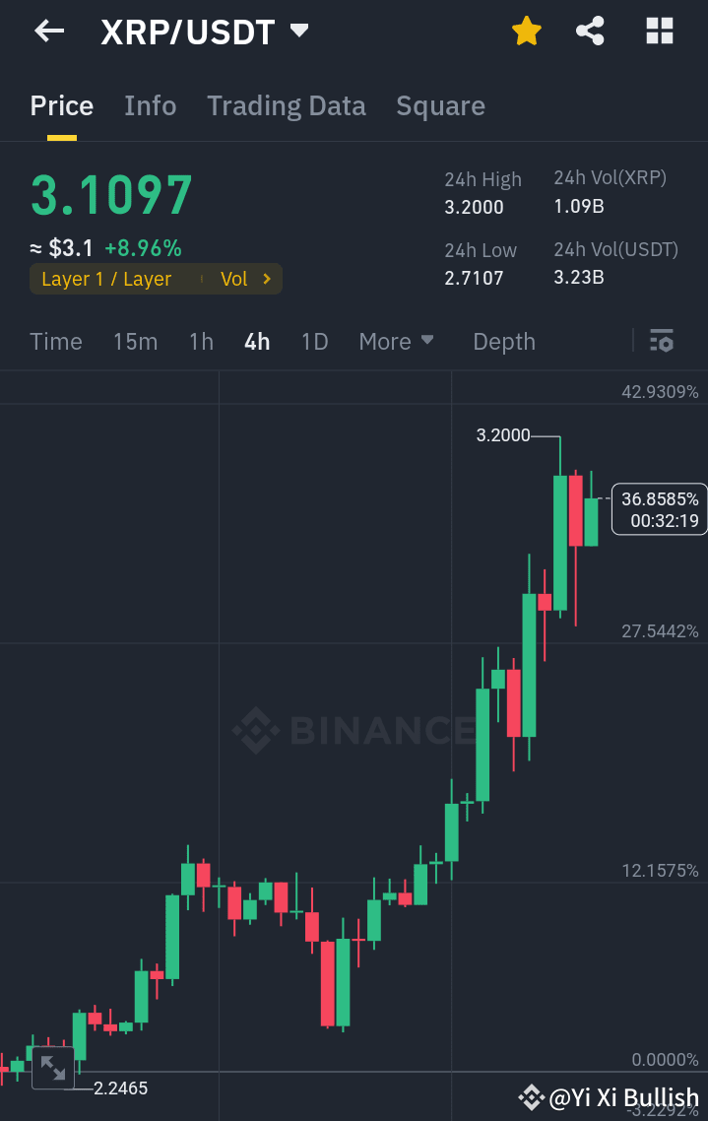This screenshot has height=1121, width=708.
Task: Open the Depth view
Action: coord(503,341)
